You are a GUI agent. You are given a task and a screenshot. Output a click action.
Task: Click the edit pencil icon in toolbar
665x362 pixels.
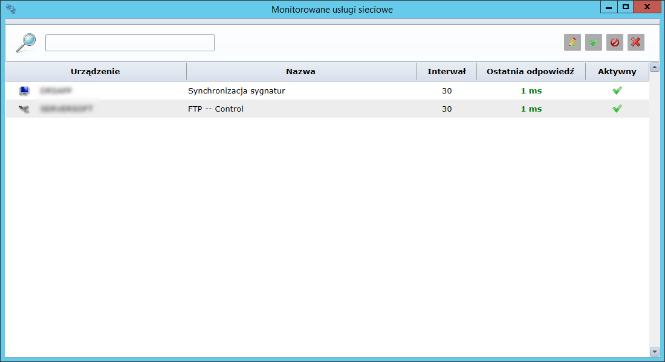[x=572, y=42]
